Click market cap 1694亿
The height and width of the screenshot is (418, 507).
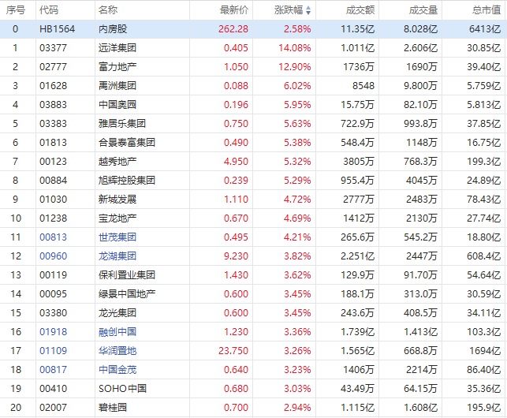(485, 351)
